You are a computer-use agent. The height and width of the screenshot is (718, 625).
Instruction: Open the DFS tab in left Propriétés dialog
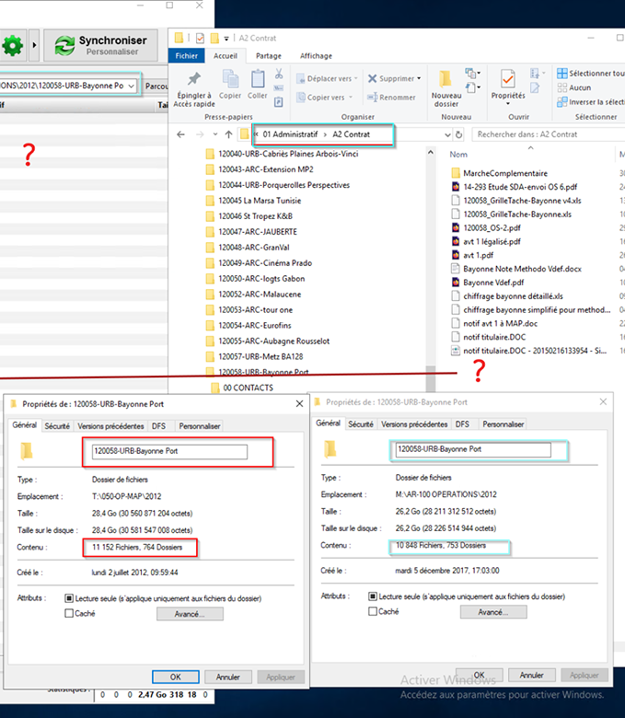(x=159, y=426)
